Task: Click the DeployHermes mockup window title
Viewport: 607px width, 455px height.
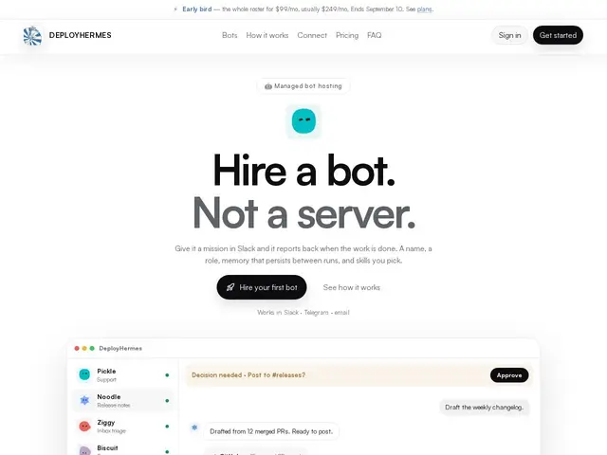Action: [x=120, y=348]
